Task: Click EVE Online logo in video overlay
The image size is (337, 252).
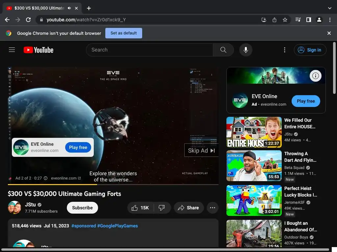Action: click(x=21, y=147)
